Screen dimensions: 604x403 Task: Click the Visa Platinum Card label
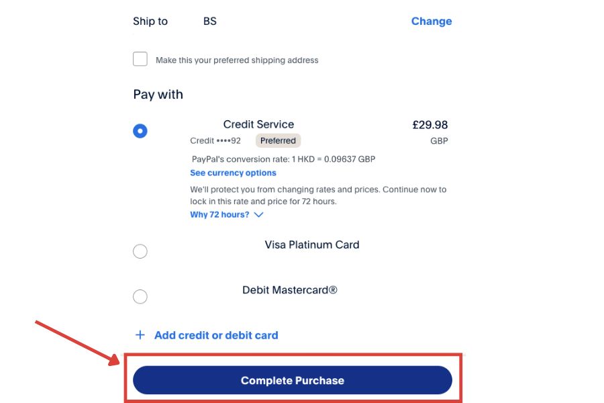(x=312, y=244)
